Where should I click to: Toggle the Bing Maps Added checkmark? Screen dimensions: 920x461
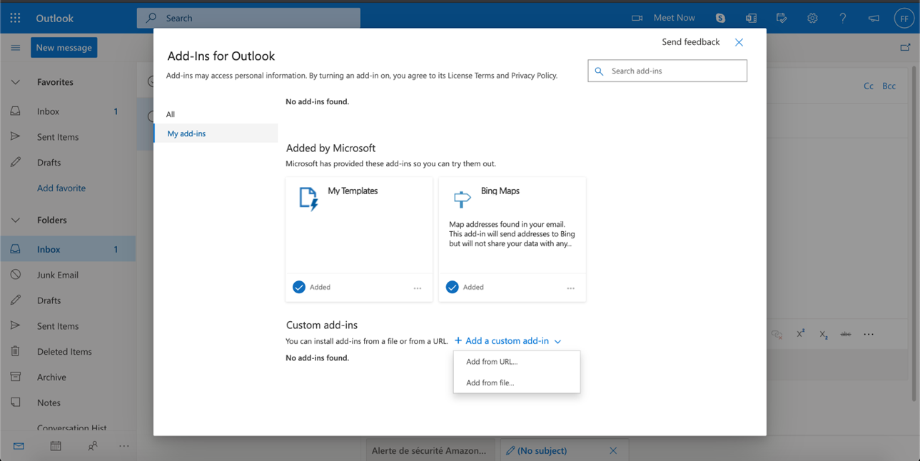[453, 287]
